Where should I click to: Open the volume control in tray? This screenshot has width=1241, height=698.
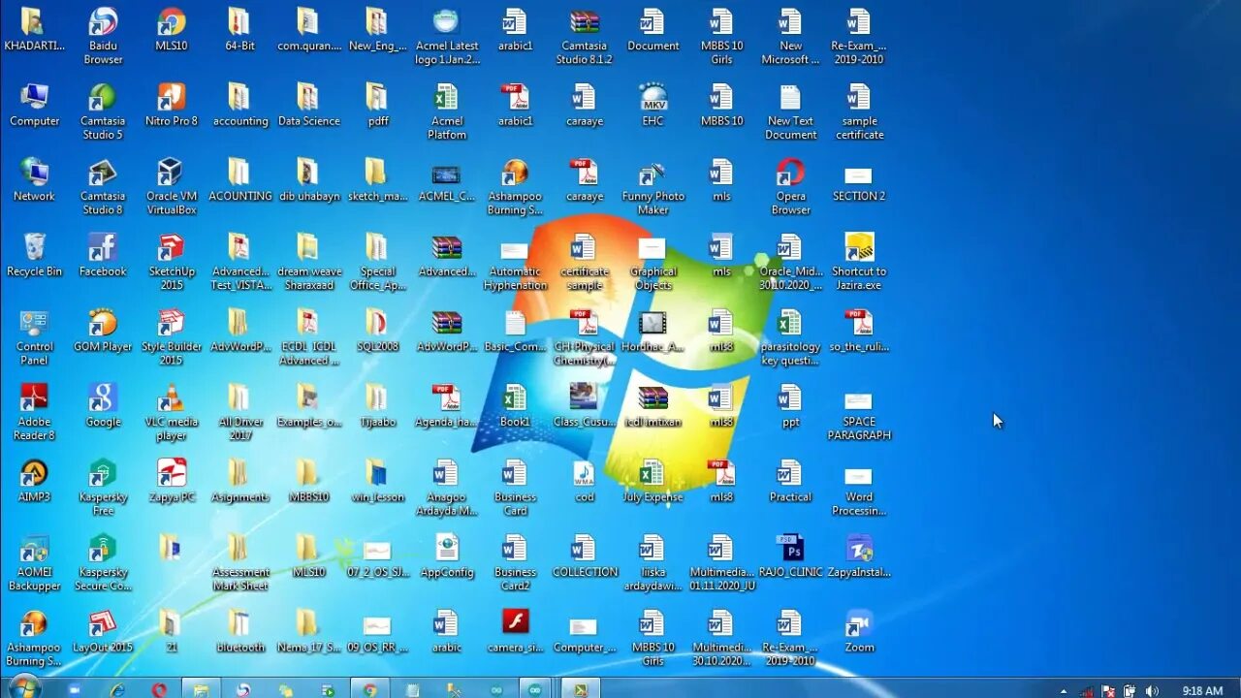pos(1152,691)
